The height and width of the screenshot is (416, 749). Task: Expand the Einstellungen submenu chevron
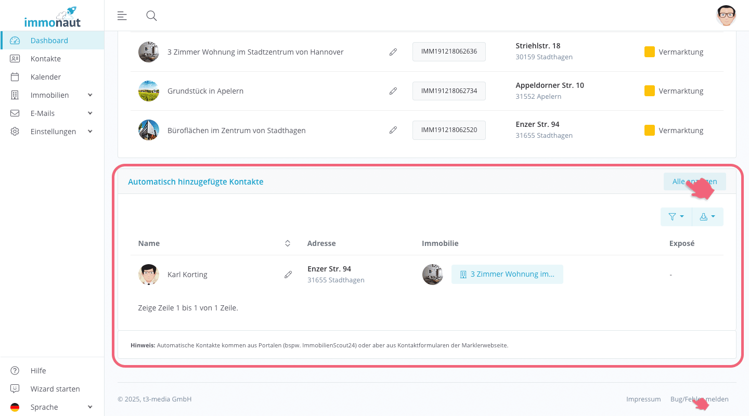click(x=89, y=131)
